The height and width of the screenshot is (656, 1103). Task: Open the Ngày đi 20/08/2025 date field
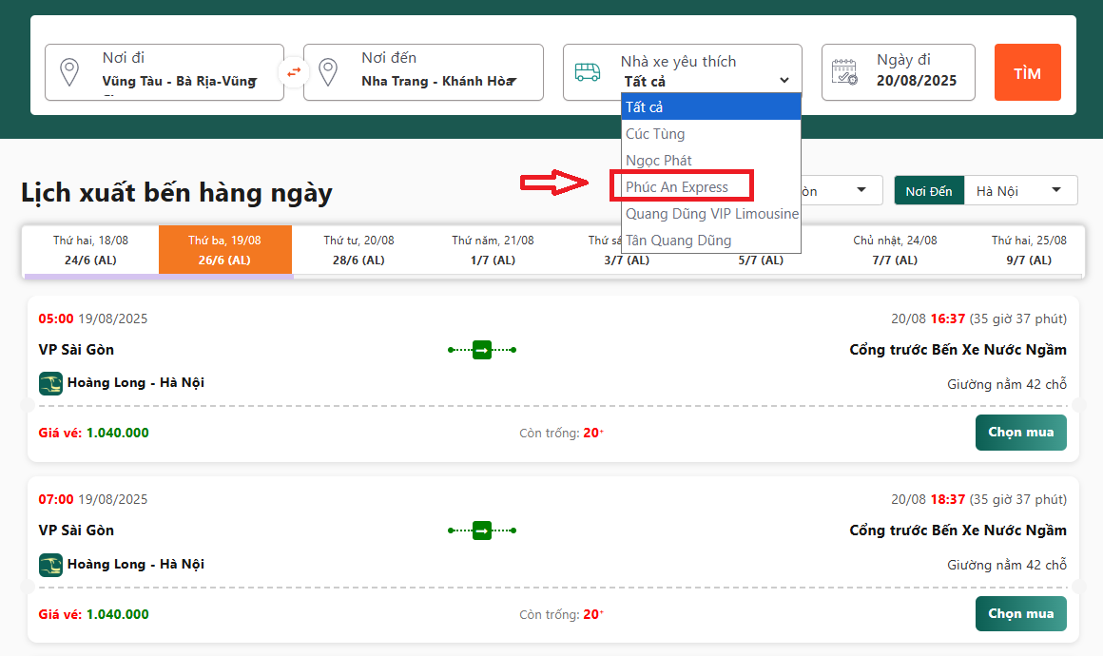[x=899, y=72]
